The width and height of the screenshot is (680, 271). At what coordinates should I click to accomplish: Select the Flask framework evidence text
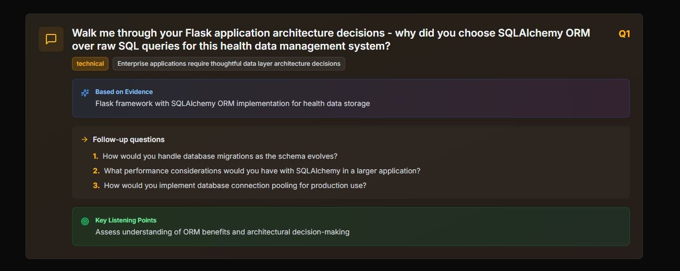coord(233,103)
